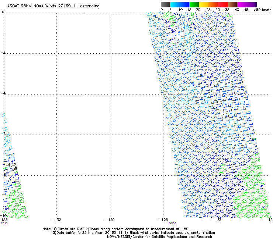Click the "5" label under the color bar
This screenshot has width=273, height=239.
click(x=170, y=10)
